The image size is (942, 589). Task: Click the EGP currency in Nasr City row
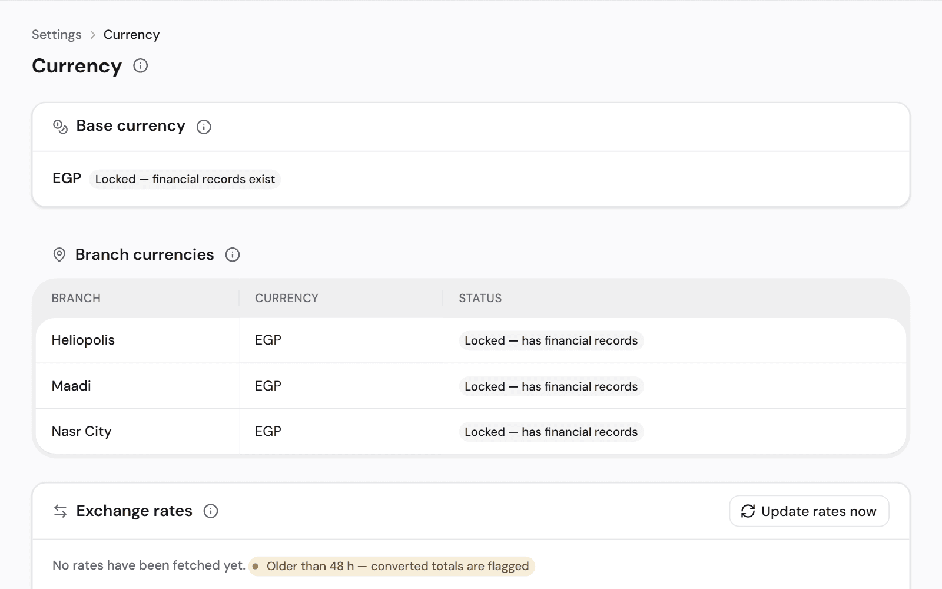(268, 431)
